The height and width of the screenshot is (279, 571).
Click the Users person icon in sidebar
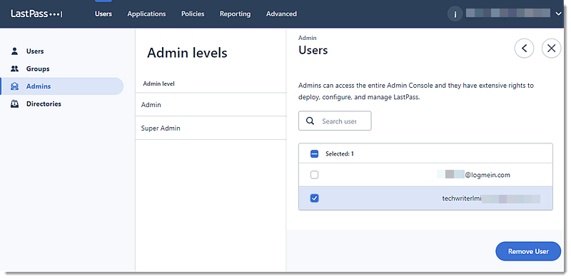[x=14, y=51]
